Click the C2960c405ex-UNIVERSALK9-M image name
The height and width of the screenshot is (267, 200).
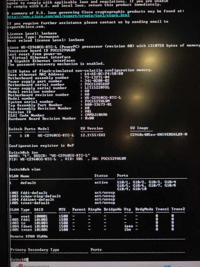pyautogui.click(x=159, y=135)
